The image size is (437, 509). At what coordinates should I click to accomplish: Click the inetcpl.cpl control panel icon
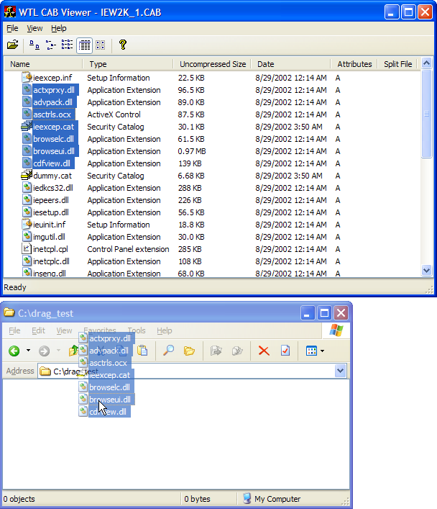pyautogui.click(x=27, y=249)
